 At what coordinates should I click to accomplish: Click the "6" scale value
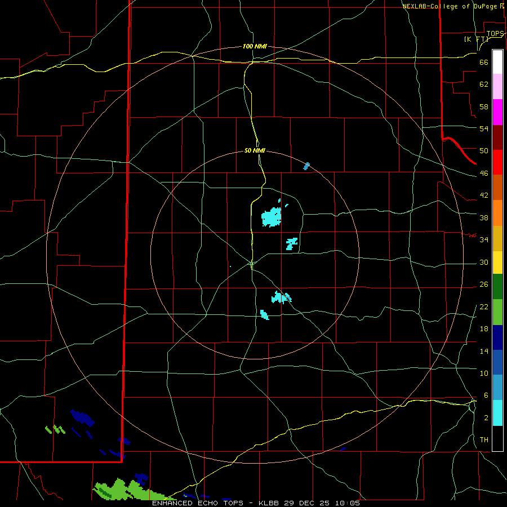tap(486, 395)
